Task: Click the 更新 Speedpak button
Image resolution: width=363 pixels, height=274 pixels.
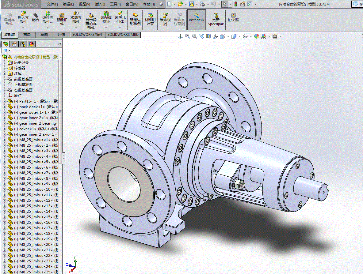Action: pyautogui.click(x=216, y=19)
